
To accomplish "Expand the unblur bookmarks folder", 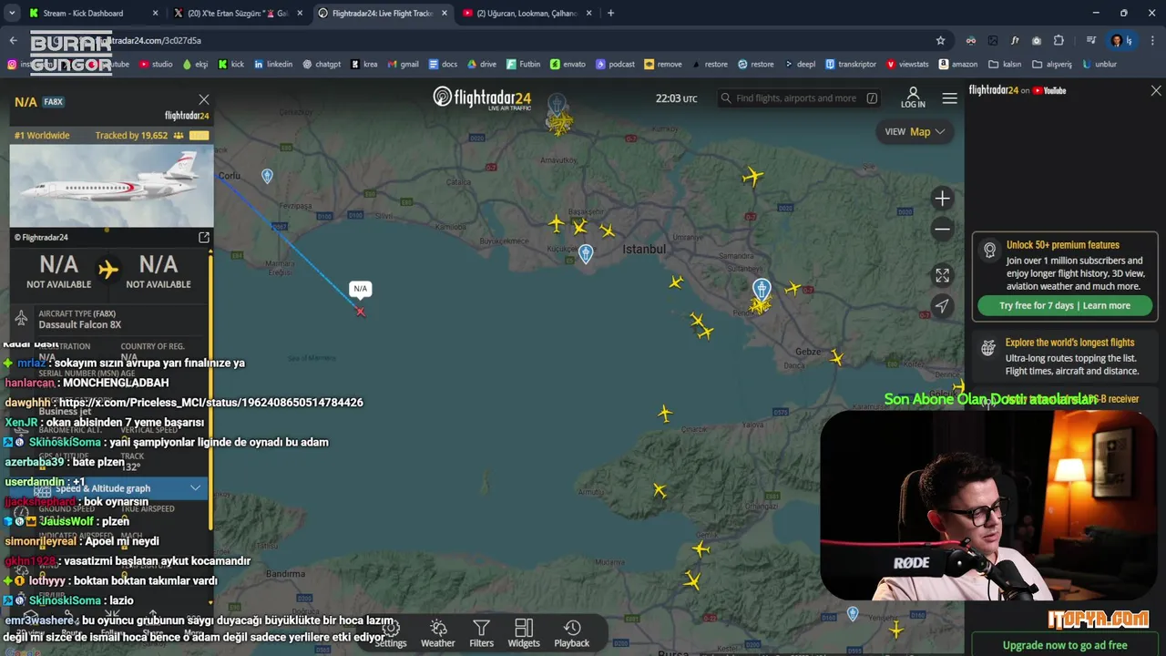I will pyautogui.click(x=1099, y=65).
